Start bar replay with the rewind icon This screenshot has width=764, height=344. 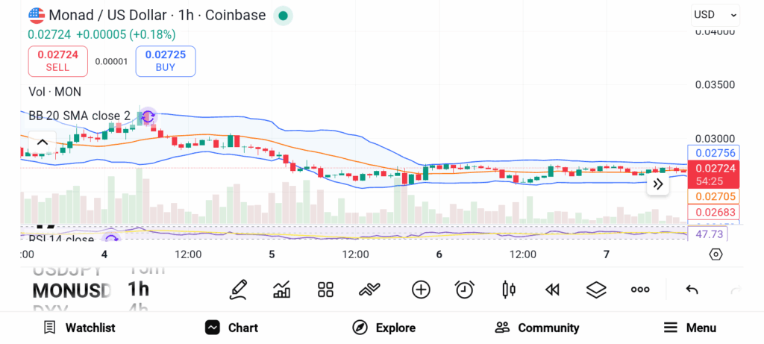(x=552, y=290)
